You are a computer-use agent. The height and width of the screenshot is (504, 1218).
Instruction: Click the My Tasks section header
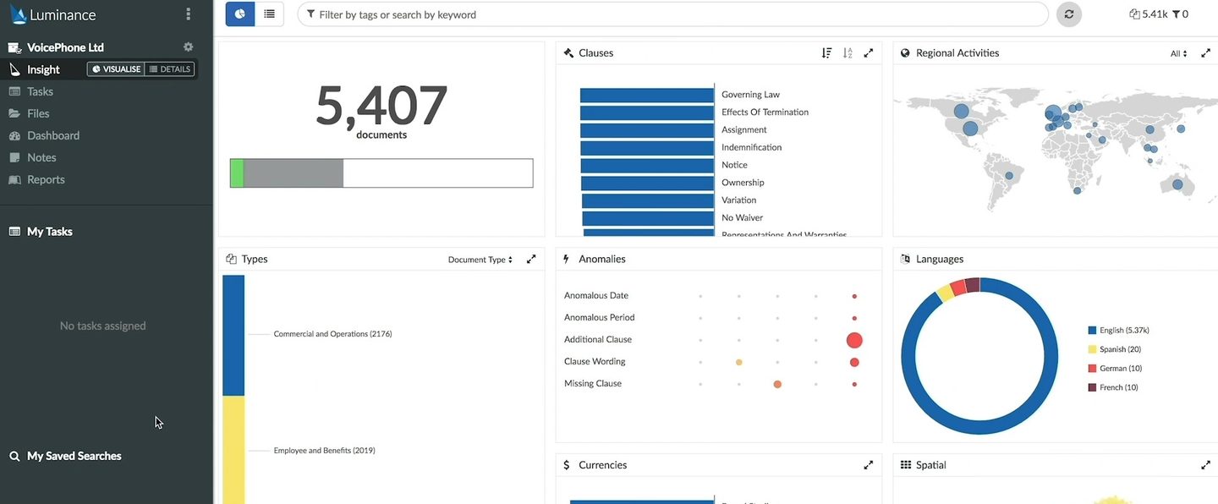50,231
